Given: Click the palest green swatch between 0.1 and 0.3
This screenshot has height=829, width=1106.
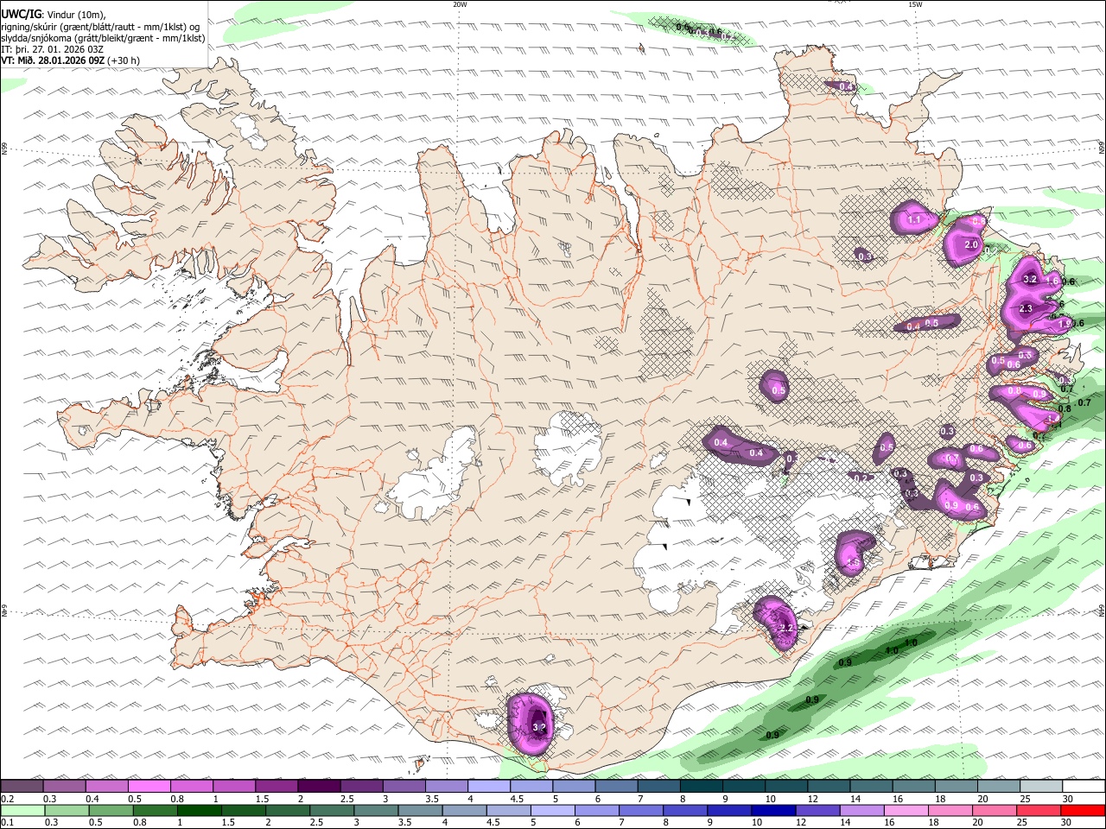Looking at the screenshot, I should coord(22,811).
